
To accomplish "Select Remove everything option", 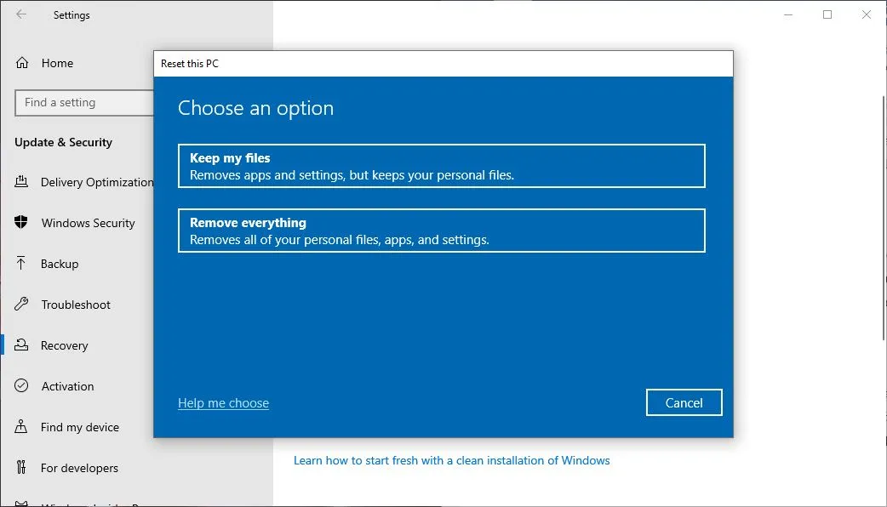I will coord(441,231).
